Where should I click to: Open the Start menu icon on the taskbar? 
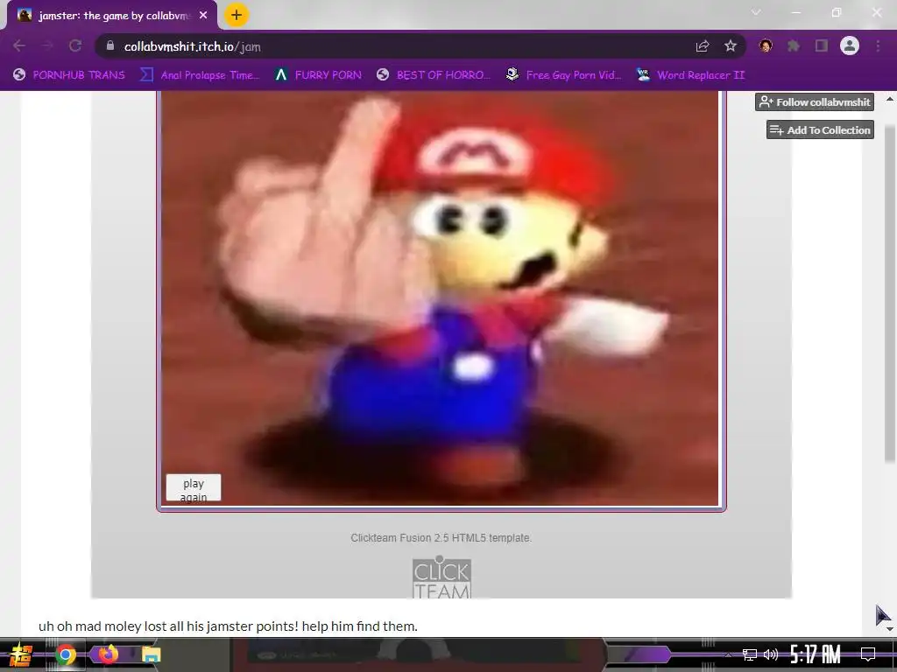tap(21, 654)
